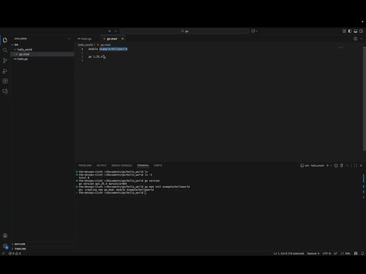Maximize the panel size
The width and height of the screenshot is (366, 274).
355,166
